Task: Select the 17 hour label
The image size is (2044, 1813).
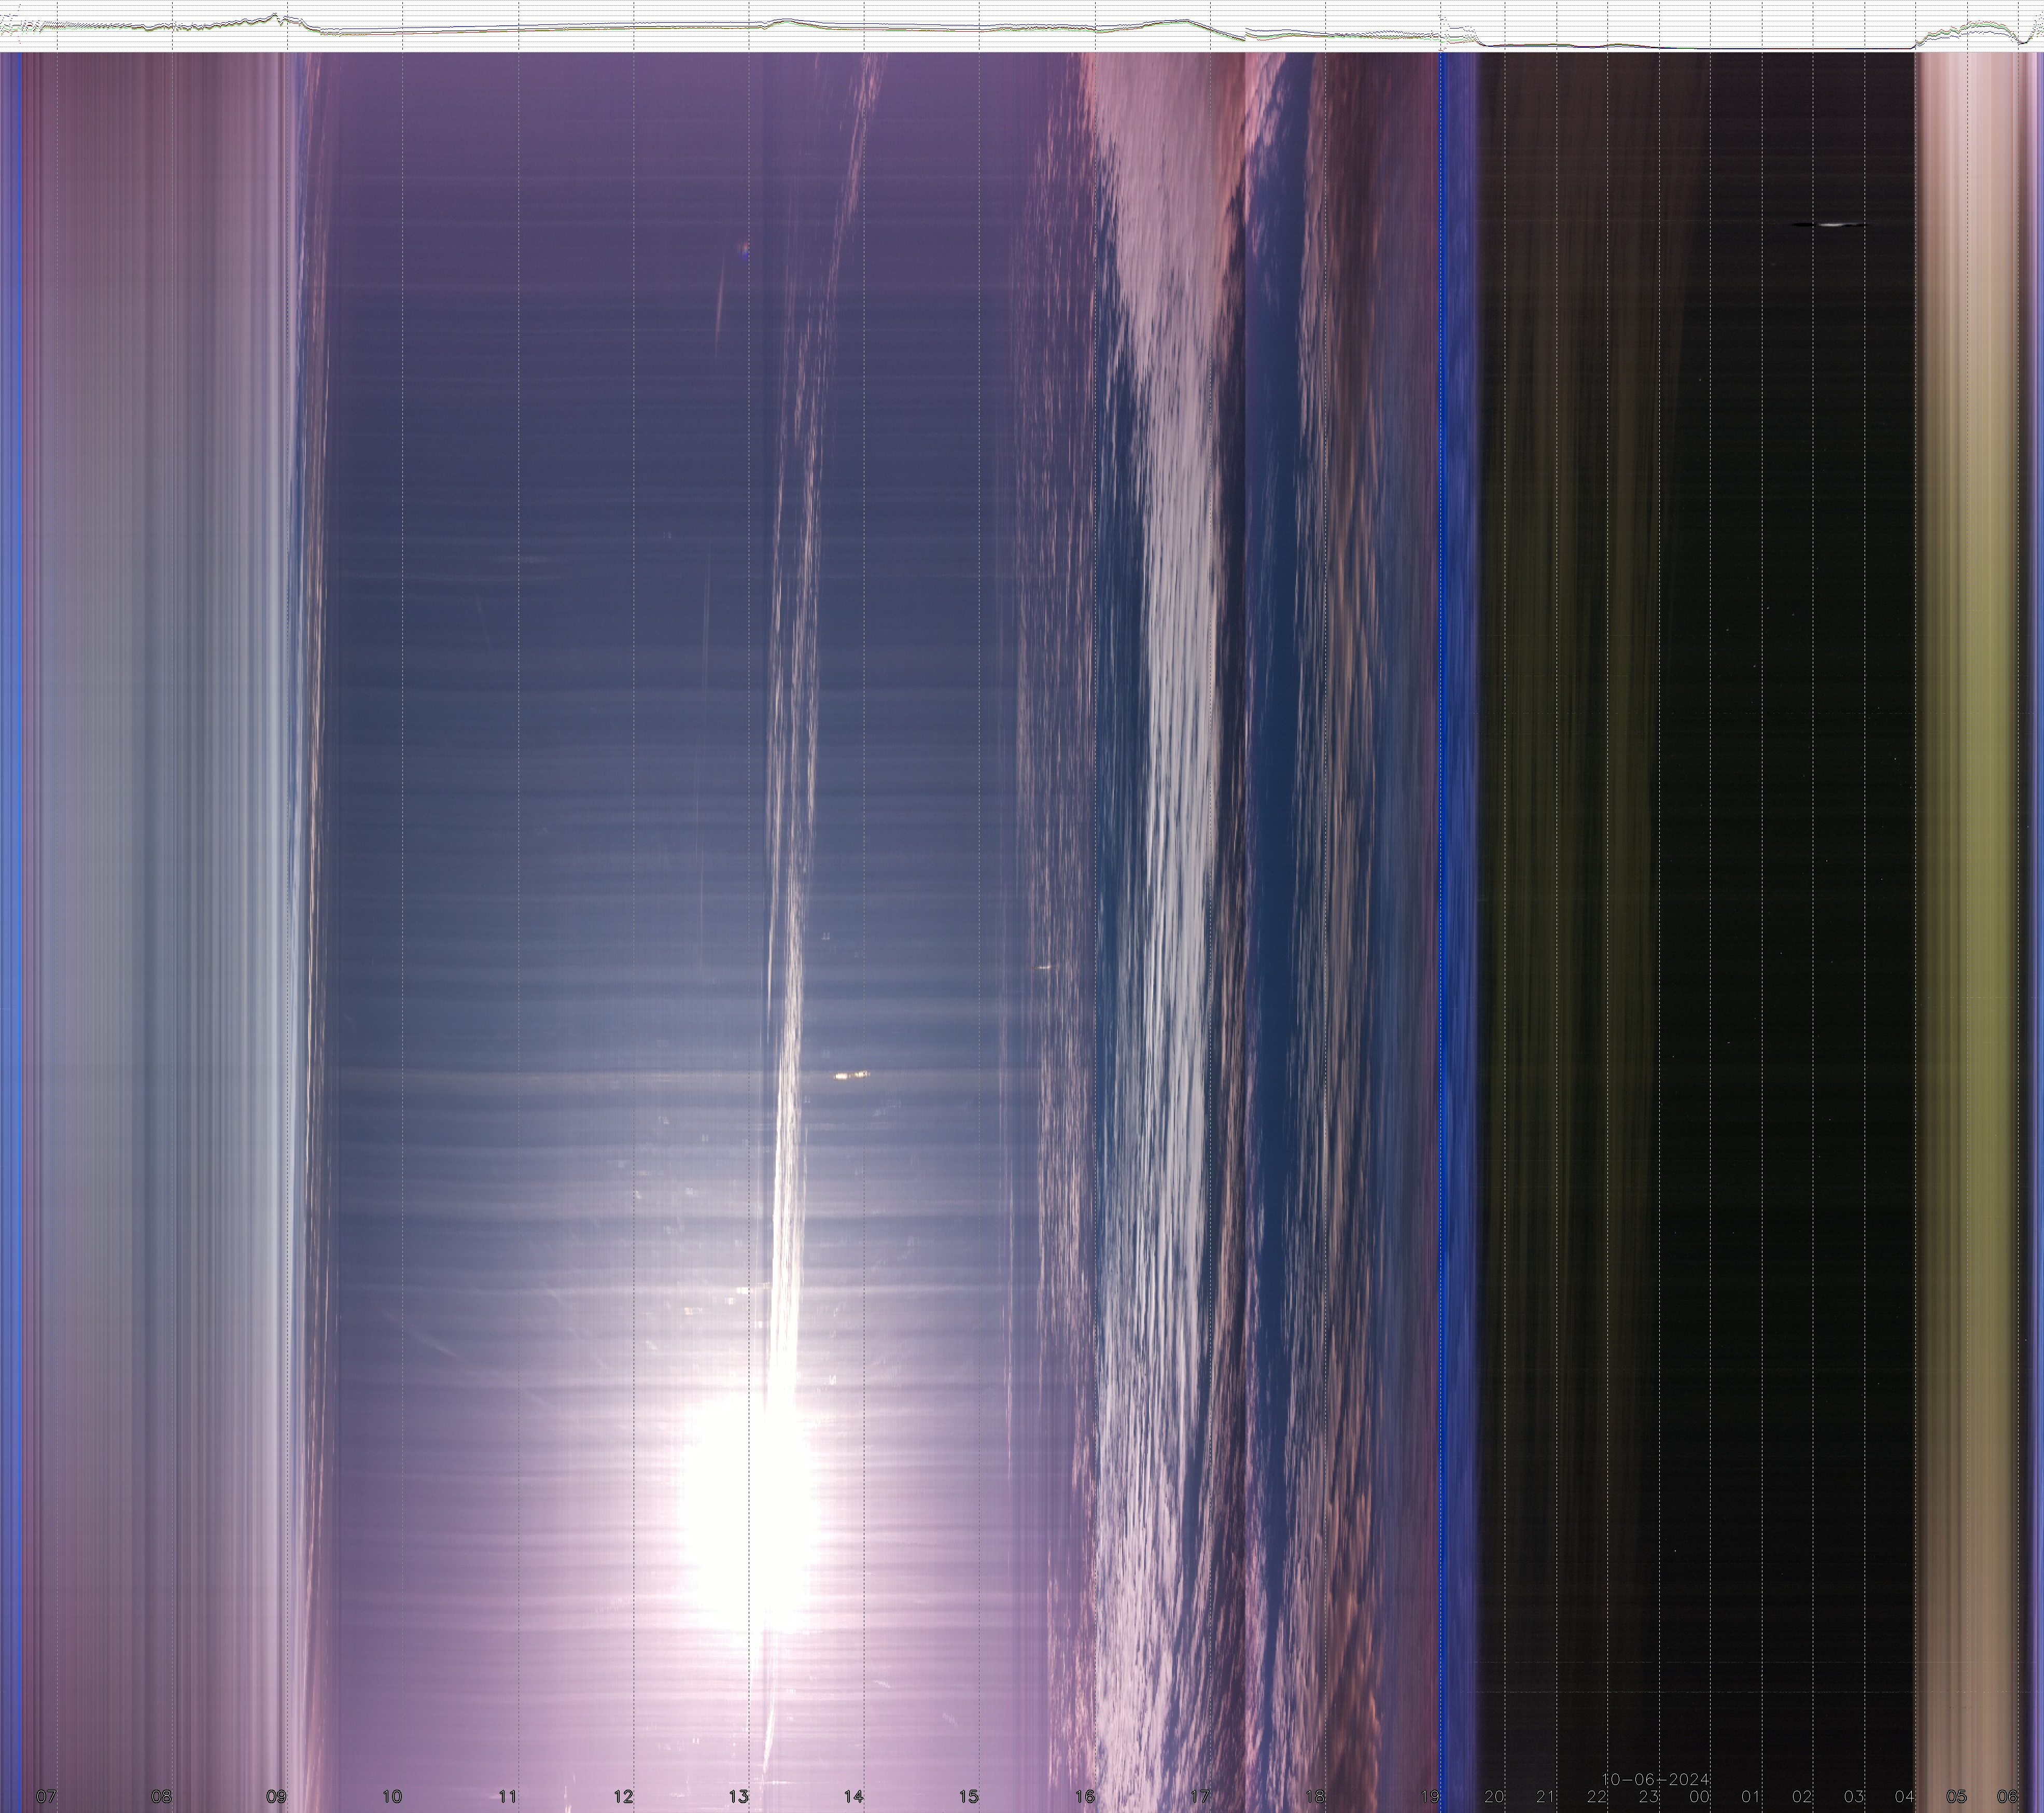Action: 1200,1796
